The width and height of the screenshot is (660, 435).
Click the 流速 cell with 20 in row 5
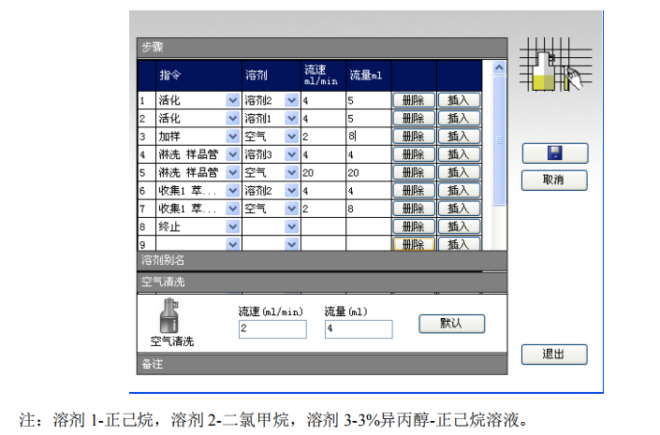point(323,172)
